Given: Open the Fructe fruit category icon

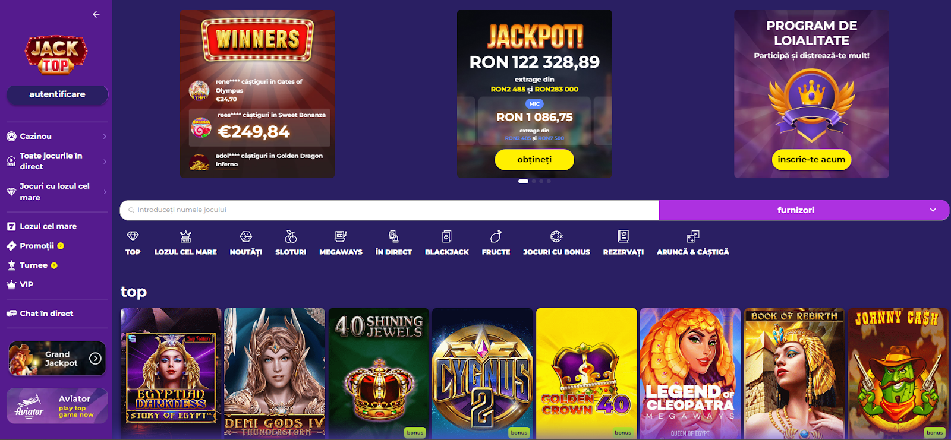Looking at the screenshot, I should click(x=496, y=237).
